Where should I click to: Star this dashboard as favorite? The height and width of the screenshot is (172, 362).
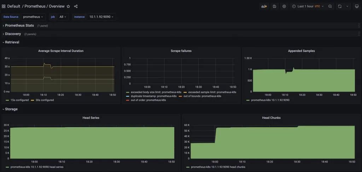[68, 6]
